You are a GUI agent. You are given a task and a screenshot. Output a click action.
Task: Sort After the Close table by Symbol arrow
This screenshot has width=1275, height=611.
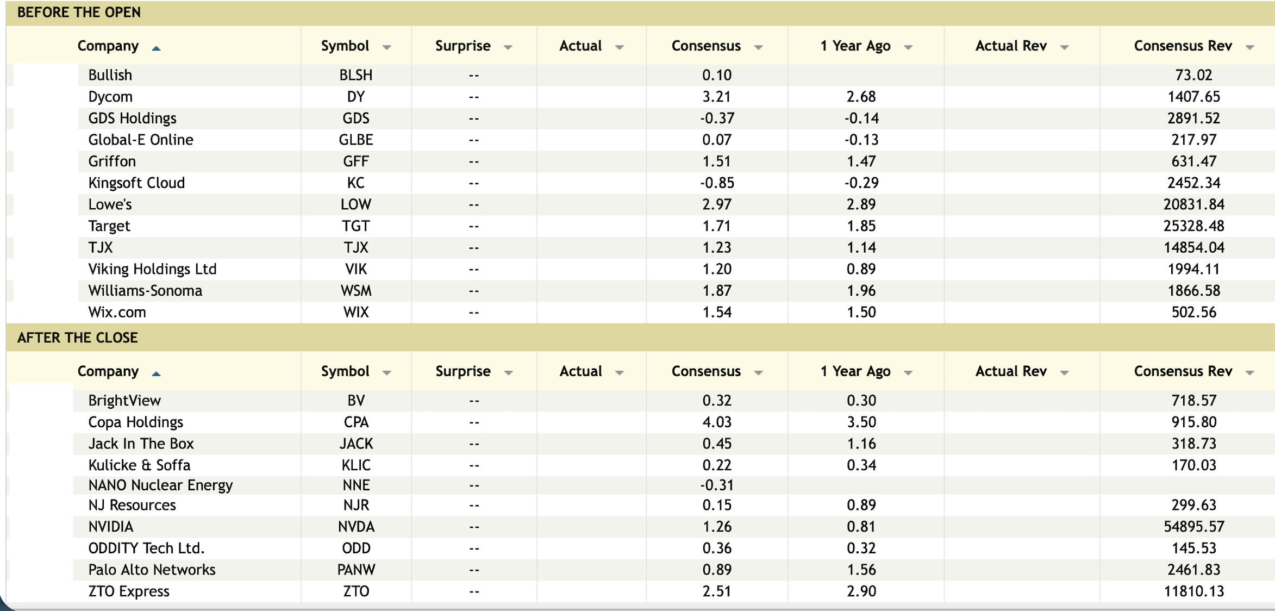coord(387,373)
